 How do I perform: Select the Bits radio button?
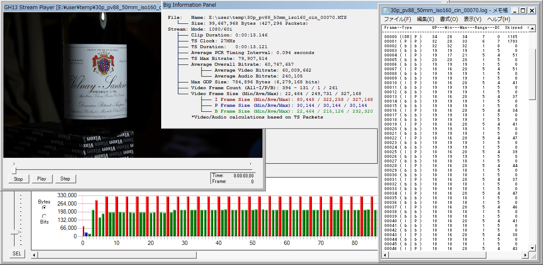tap(44, 216)
